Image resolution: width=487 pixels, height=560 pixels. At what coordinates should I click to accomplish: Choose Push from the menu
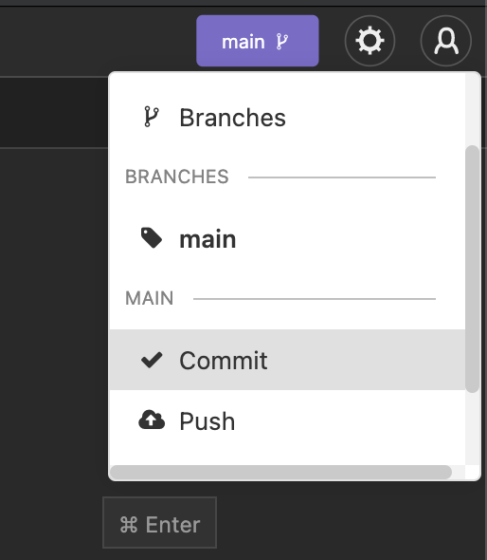(287, 420)
